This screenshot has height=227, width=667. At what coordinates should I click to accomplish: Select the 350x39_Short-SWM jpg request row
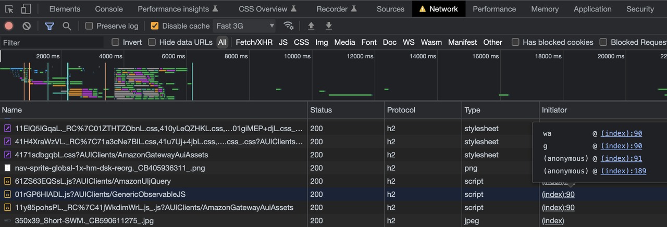tap(333, 220)
